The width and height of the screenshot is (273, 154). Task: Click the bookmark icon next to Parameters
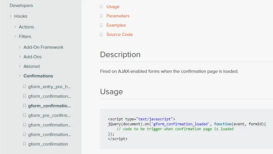click(x=101, y=16)
